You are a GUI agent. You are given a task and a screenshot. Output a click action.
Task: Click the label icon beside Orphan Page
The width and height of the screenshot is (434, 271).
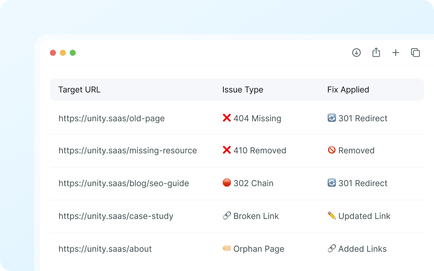click(227, 249)
